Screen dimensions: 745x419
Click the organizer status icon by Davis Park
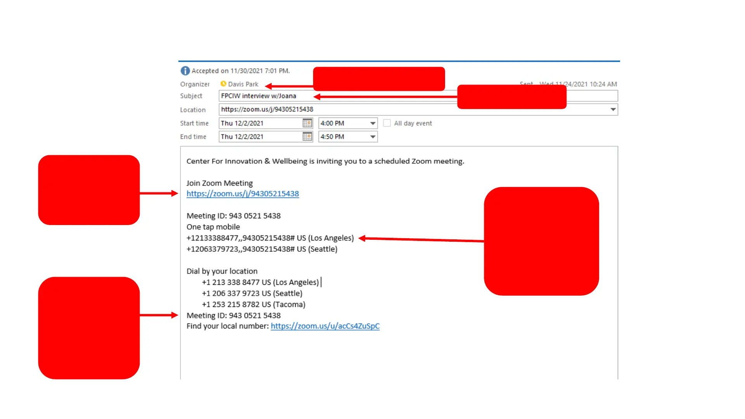223,84
